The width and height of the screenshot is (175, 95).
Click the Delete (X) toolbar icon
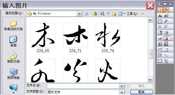[108, 14]
